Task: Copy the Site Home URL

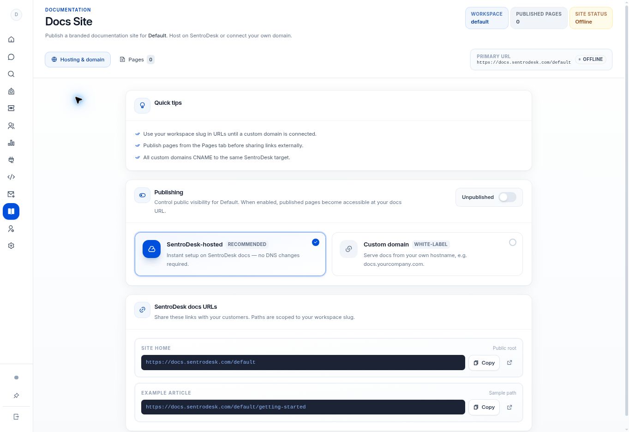Action: point(484,363)
